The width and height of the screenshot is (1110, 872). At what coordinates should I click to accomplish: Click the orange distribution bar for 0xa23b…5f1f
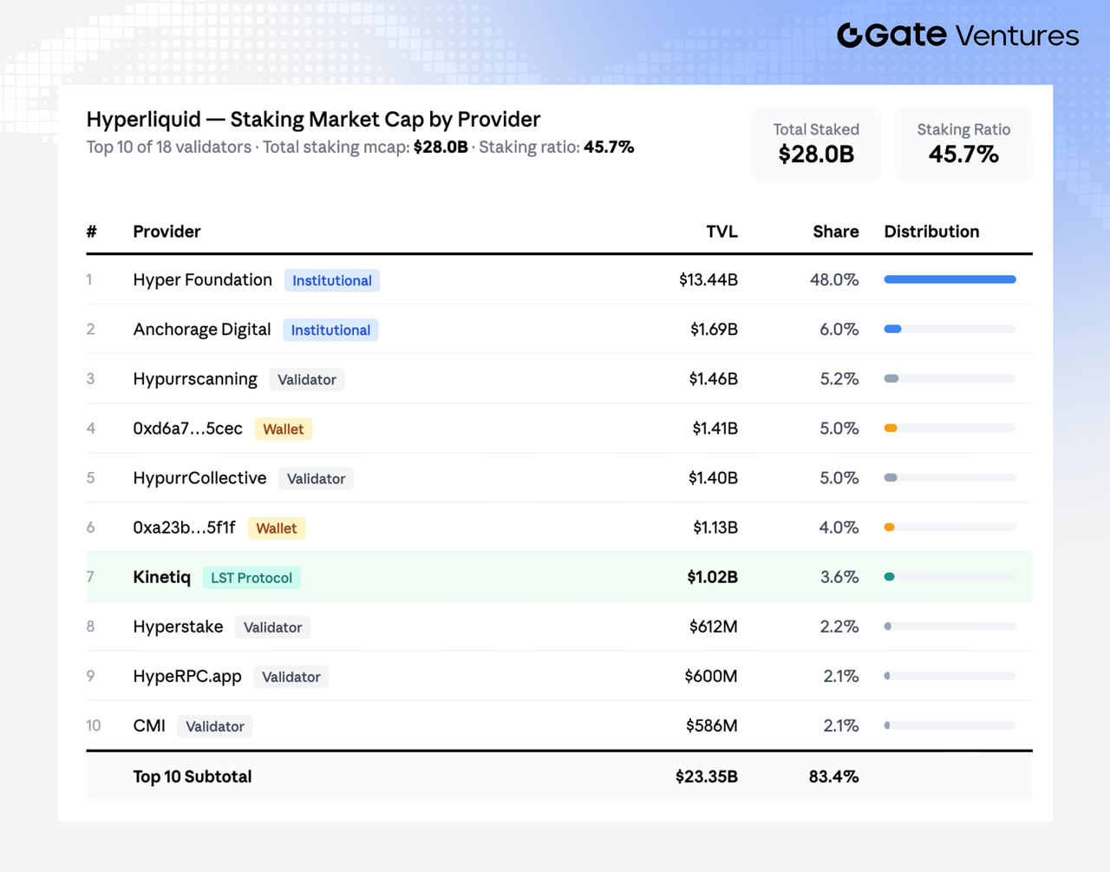(950, 527)
